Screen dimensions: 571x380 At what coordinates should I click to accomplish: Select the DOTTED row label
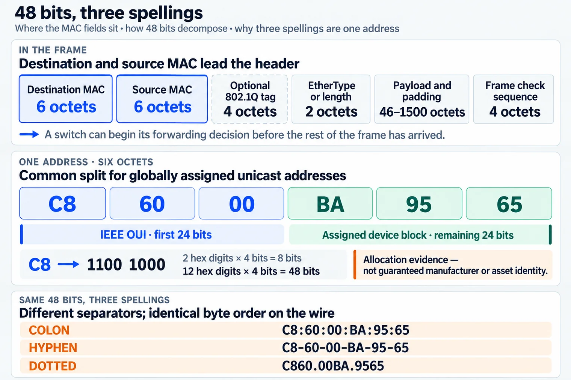pyautogui.click(x=53, y=366)
